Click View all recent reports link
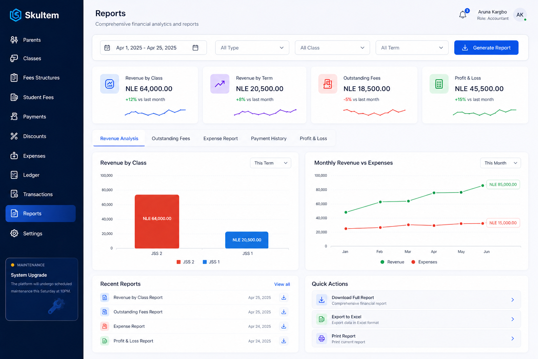The image size is (538, 359). [282, 284]
